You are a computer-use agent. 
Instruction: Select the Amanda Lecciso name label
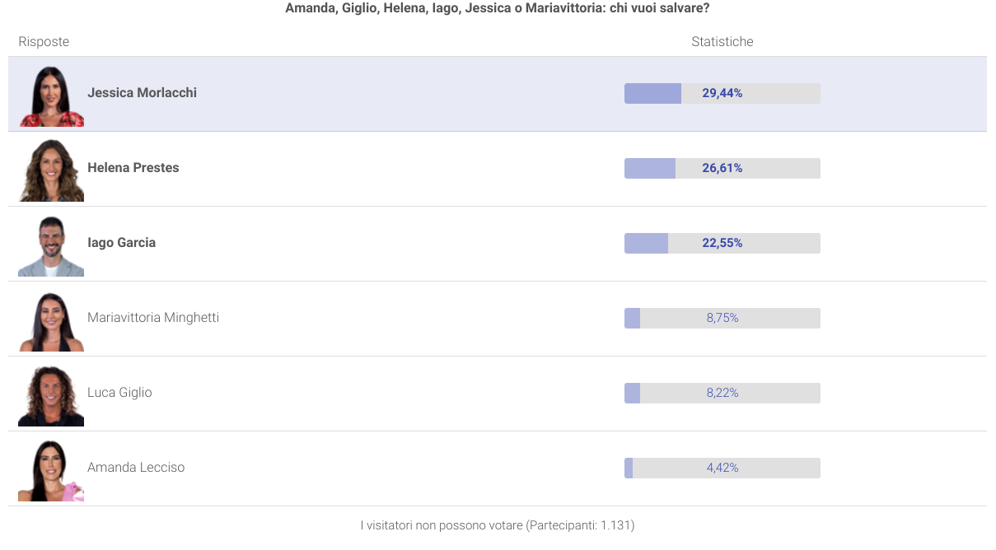click(x=136, y=468)
